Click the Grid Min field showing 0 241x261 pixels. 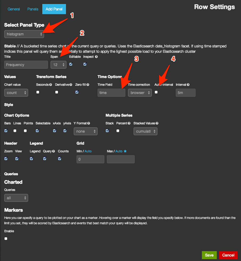pyautogui.click(x=90, y=159)
